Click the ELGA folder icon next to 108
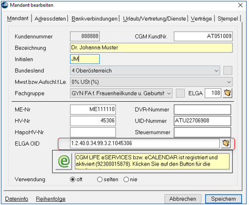The width and height of the screenshot is (249, 205). (x=228, y=93)
